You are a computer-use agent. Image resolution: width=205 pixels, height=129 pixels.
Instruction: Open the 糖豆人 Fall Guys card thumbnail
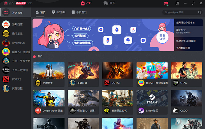(x=152, y=70)
